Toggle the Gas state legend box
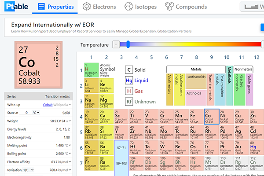Image resolution: width=264 pixels, height=176 pixels. (129, 91)
